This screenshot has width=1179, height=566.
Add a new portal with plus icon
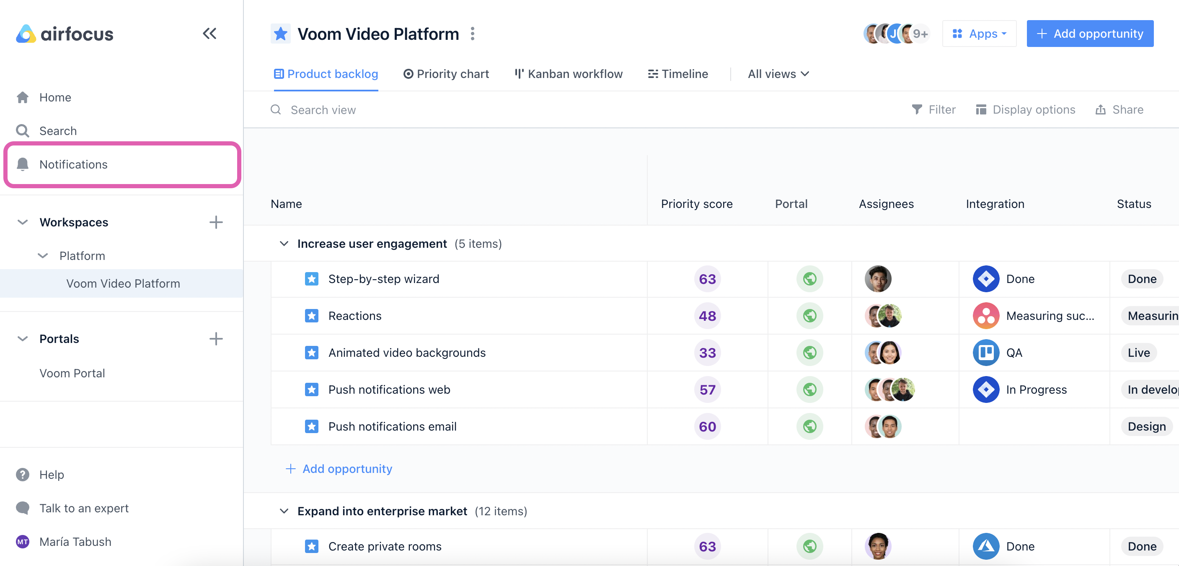click(216, 339)
